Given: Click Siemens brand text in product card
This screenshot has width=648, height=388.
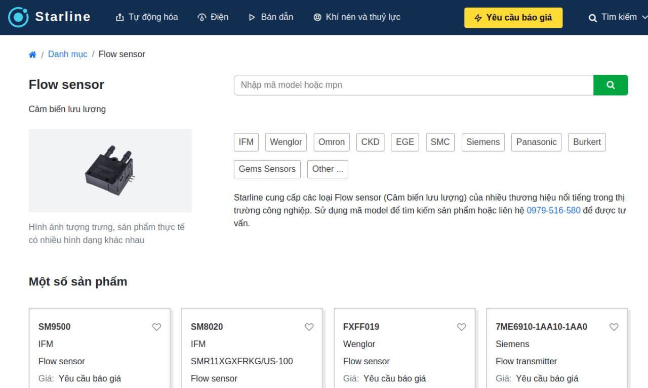Looking at the screenshot, I should pyautogui.click(x=512, y=344).
